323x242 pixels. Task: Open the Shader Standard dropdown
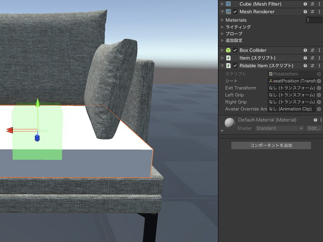coord(280,128)
